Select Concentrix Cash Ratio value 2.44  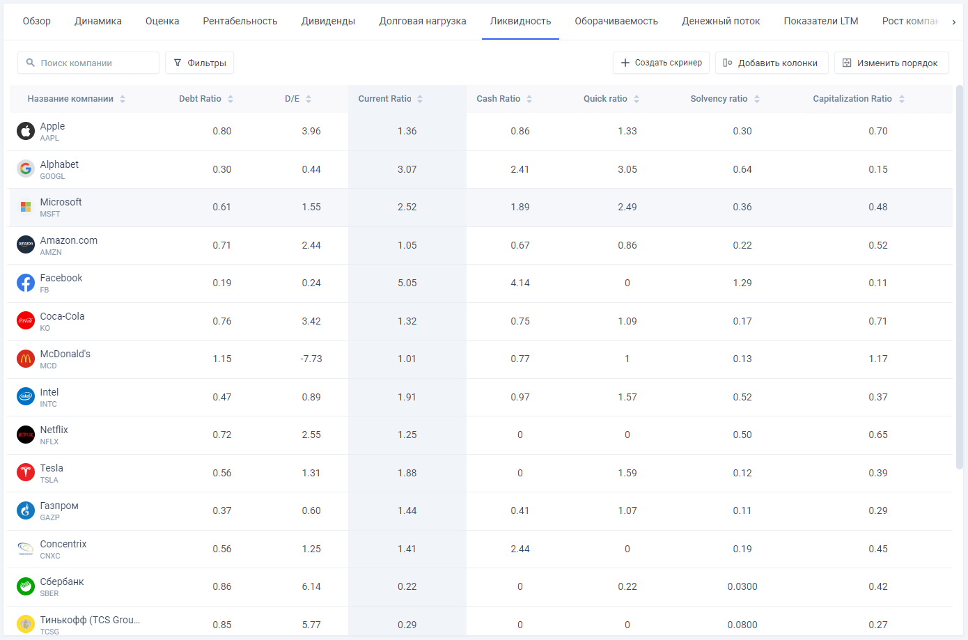520,549
